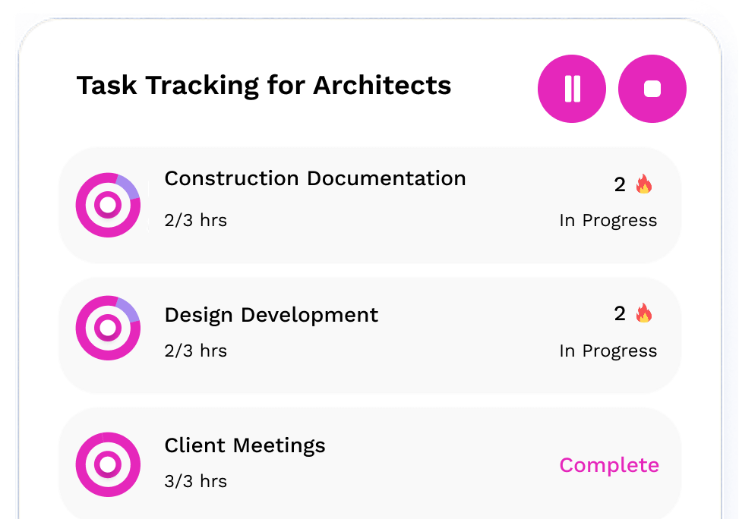Click the Complete status label

[x=609, y=465]
